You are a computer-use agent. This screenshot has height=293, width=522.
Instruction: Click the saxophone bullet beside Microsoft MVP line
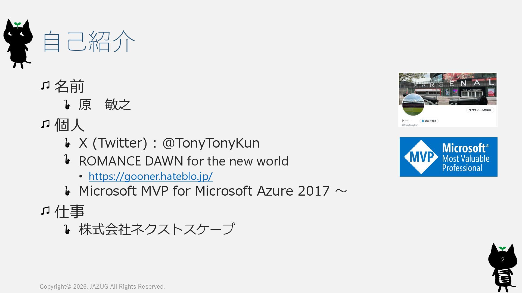[x=67, y=191]
